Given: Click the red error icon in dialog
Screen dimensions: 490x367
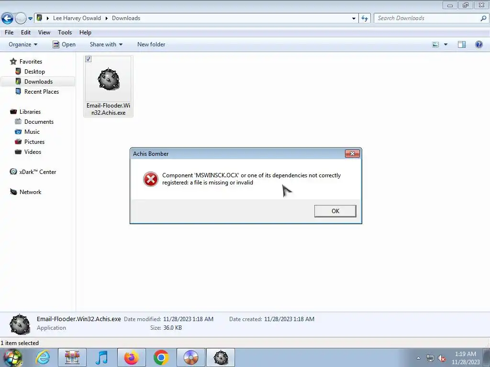Looking at the screenshot, I should click(x=151, y=179).
